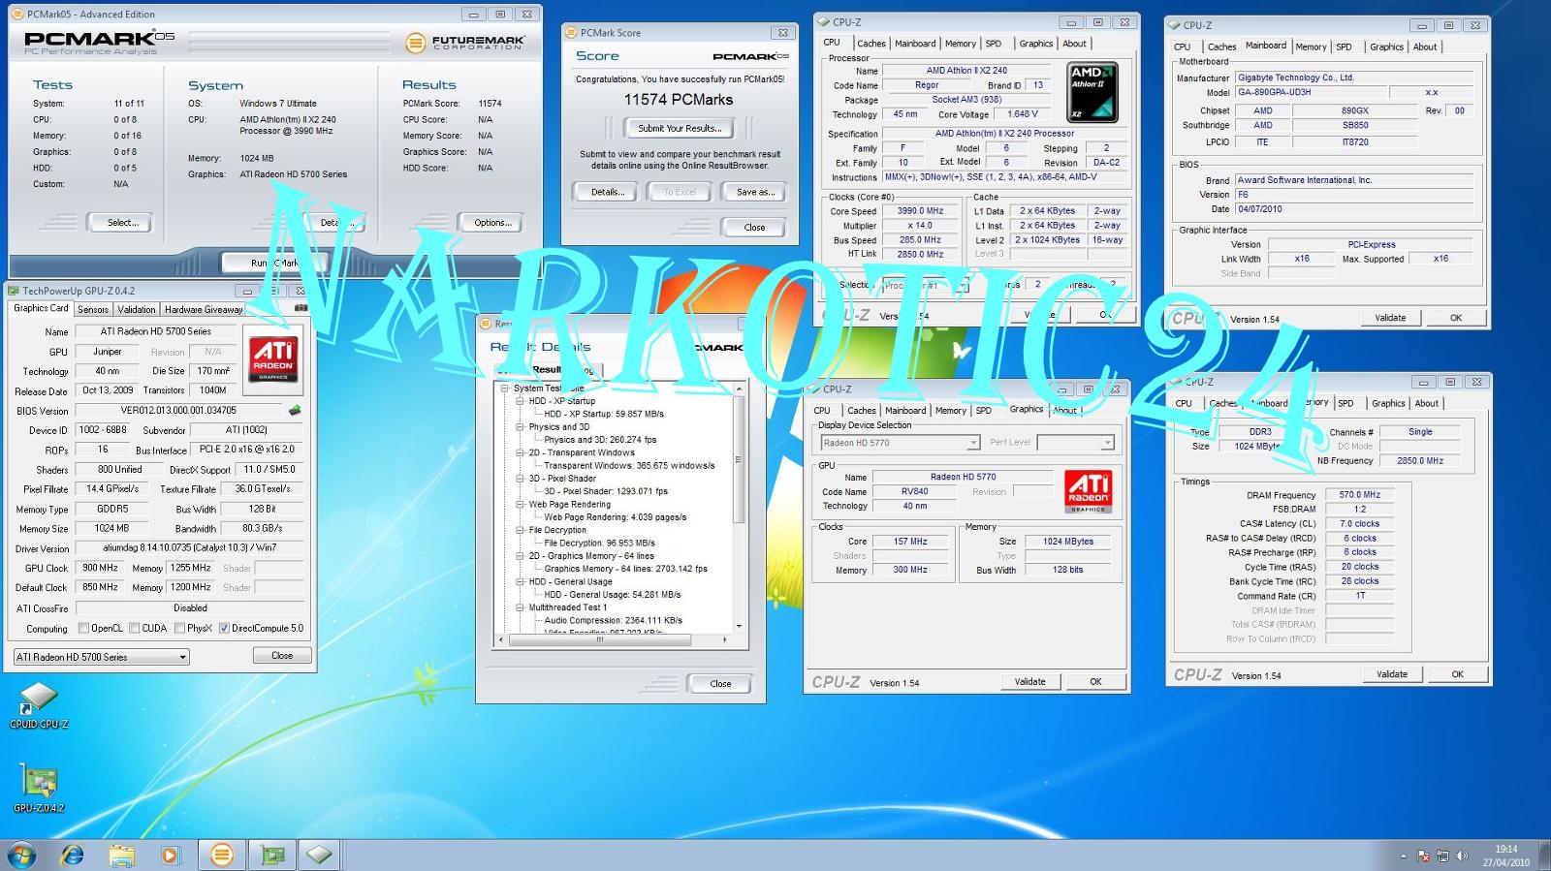Open the Perf Level dropdown in CPU-Z Graphics
Viewport: 1551px width, 871px height.
click(1075, 443)
